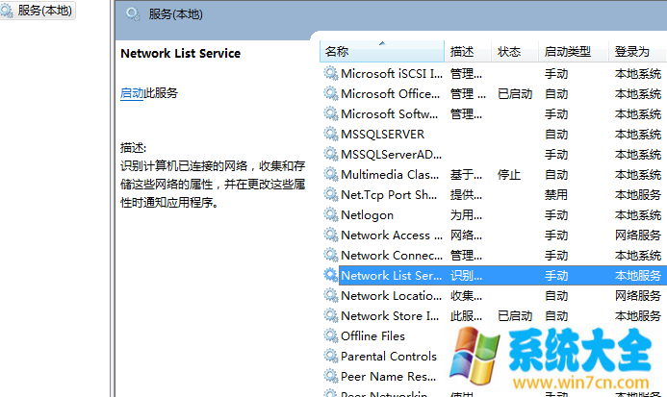Screen dimensions: 667x397
Task: Click 停止 status of Multimedia Class service
Action: 509,174
